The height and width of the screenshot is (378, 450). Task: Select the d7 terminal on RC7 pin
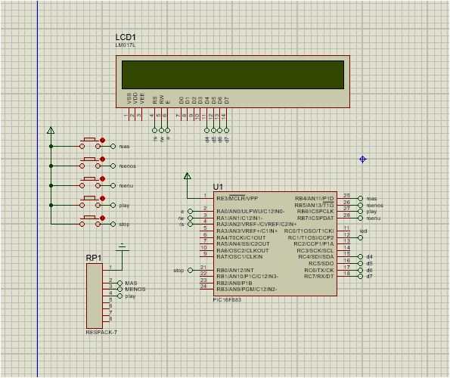pyautogui.click(x=361, y=276)
